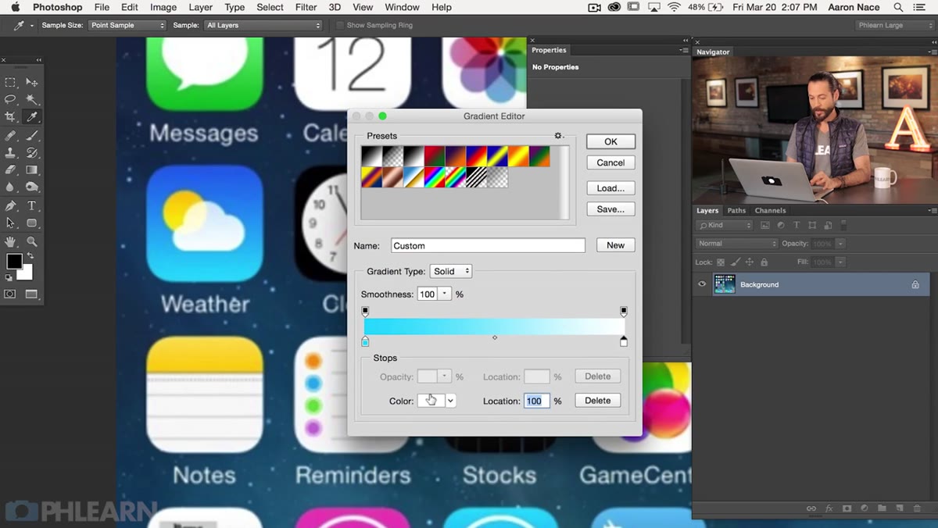The height and width of the screenshot is (528, 938).
Task: Open the Filter menu
Action: point(306,7)
